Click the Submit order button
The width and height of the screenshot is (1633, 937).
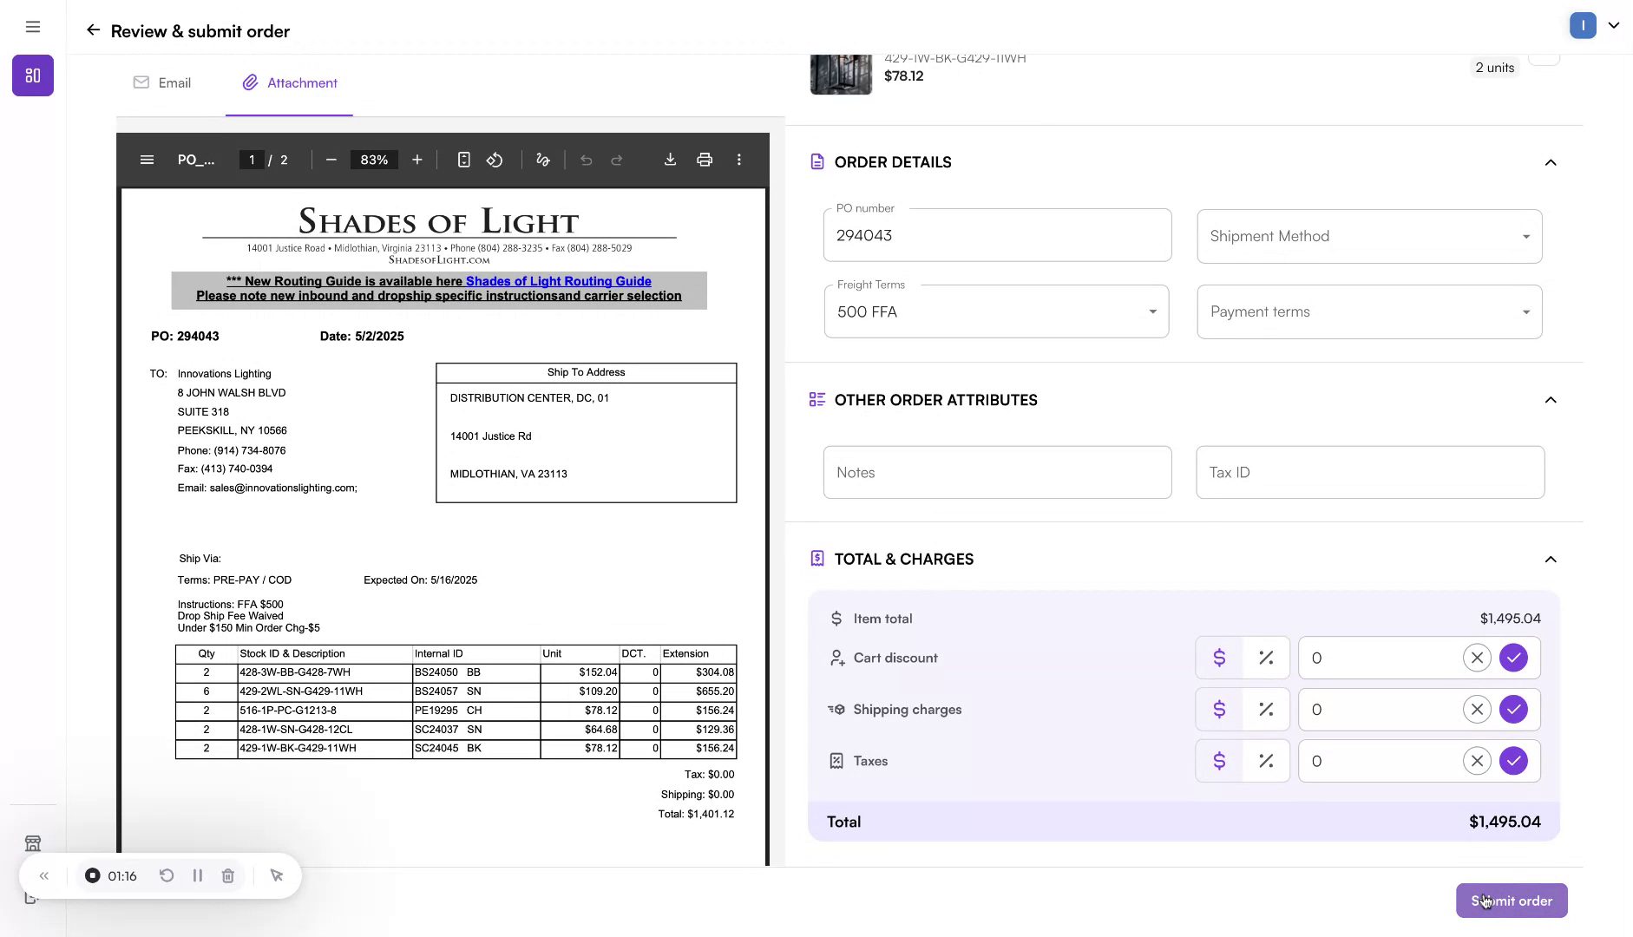(x=1510, y=901)
